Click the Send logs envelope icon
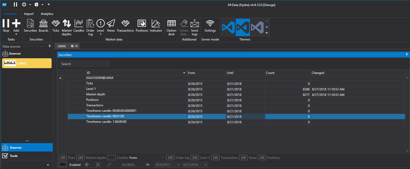This screenshot has height=169, width=410. click(194, 24)
